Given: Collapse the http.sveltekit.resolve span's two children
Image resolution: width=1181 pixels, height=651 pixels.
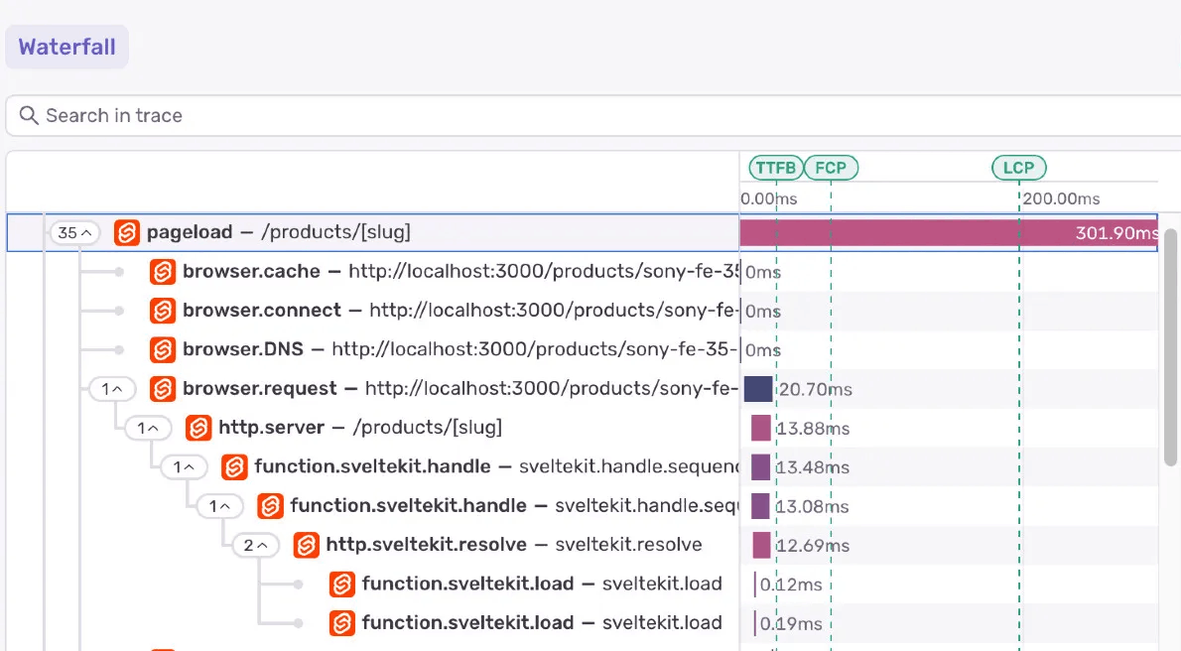Looking at the screenshot, I should click(x=255, y=544).
